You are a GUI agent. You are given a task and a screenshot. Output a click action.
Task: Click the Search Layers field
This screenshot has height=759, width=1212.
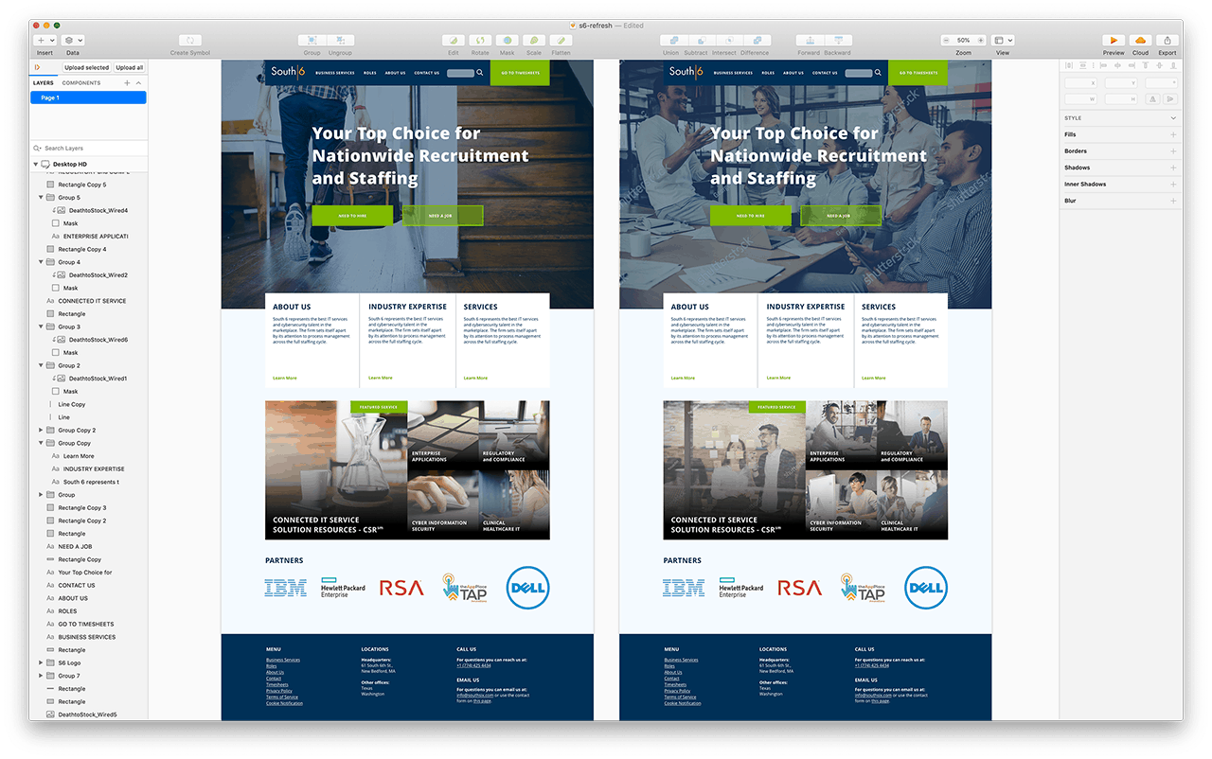click(89, 149)
